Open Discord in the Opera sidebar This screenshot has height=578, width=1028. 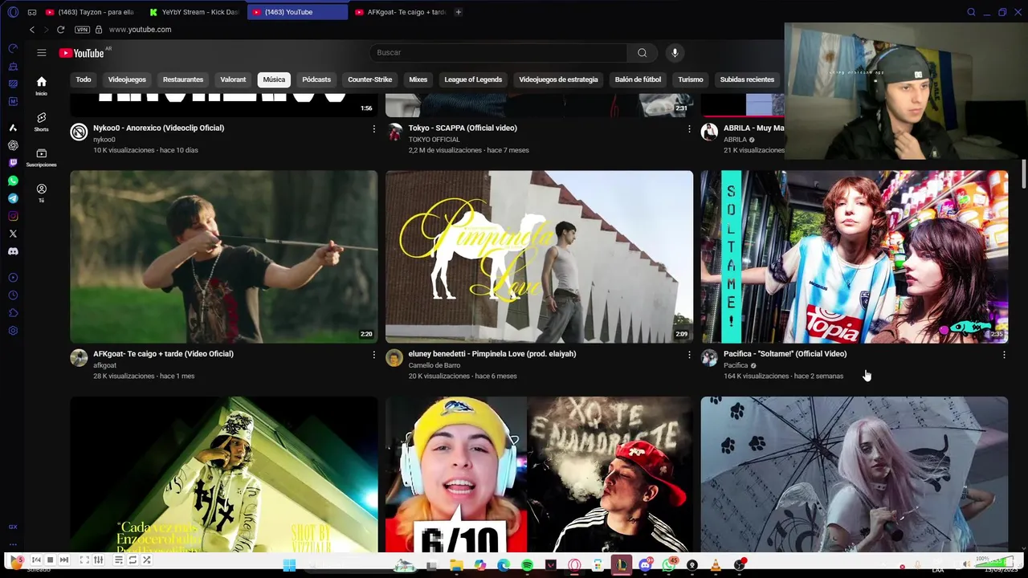pyautogui.click(x=13, y=251)
